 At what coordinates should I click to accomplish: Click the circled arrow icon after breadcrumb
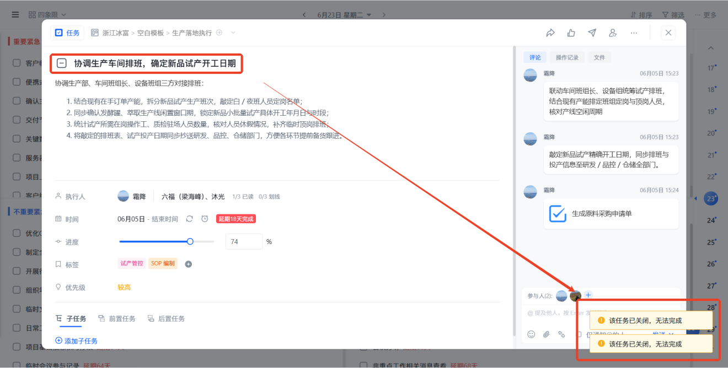219,33
